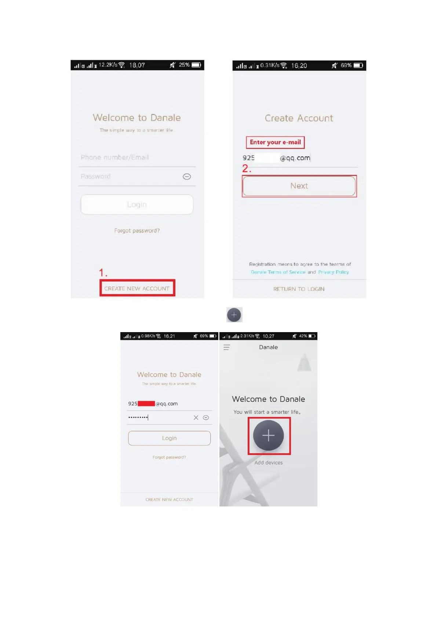Open Forgot password? on first login screen
Viewport: 437px width, 618px height.
click(x=137, y=230)
